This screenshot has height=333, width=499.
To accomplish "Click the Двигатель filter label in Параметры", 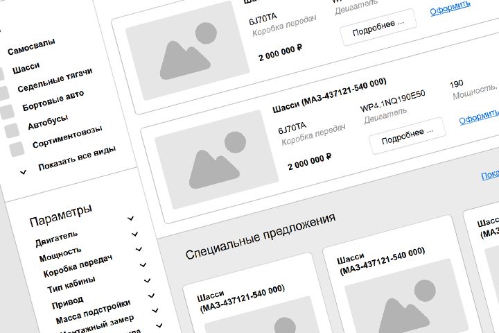I will pos(56,239).
